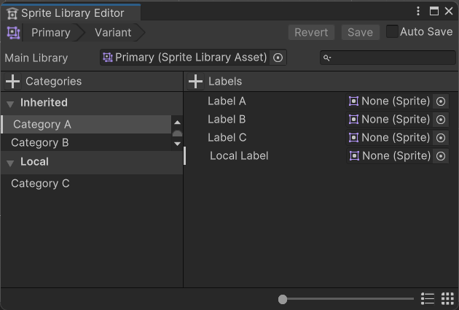Switch to grid view layout
The image size is (459, 310).
[x=448, y=299]
